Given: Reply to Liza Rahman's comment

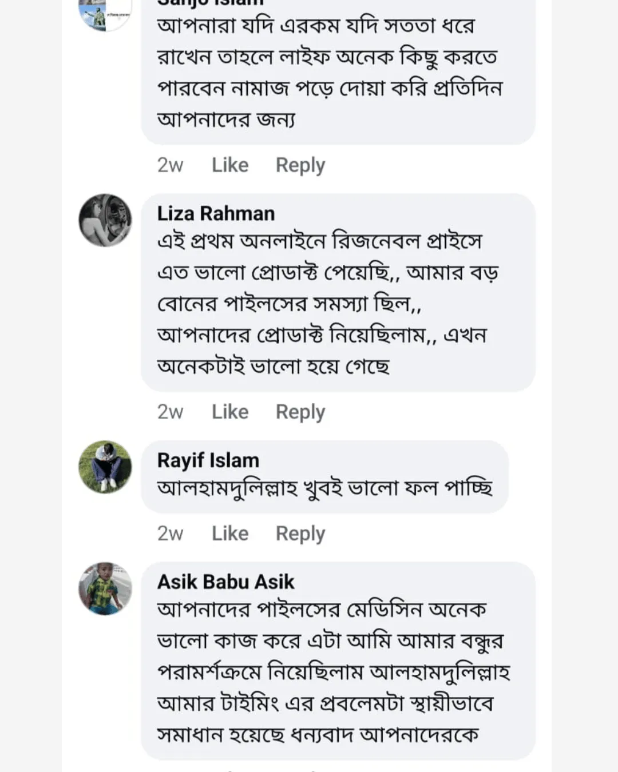Looking at the screenshot, I should point(300,412).
